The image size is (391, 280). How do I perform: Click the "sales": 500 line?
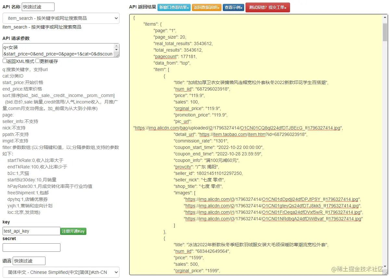pyautogui.click(x=187, y=264)
